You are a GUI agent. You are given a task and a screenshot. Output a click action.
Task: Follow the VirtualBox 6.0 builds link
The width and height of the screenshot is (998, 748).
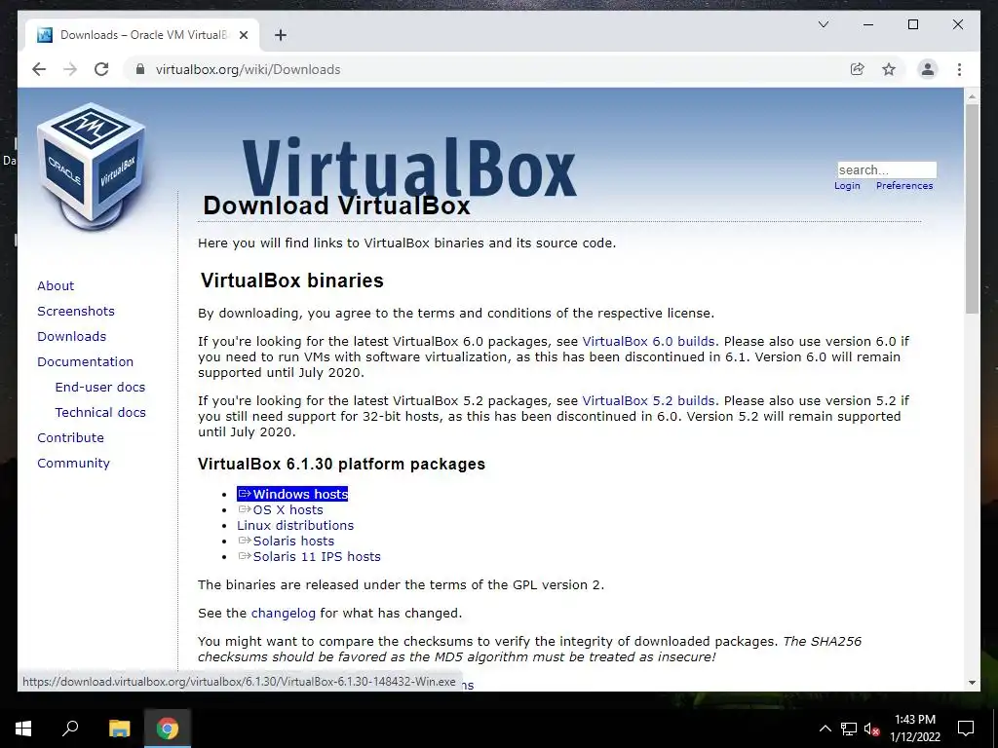tap(648, 342)
